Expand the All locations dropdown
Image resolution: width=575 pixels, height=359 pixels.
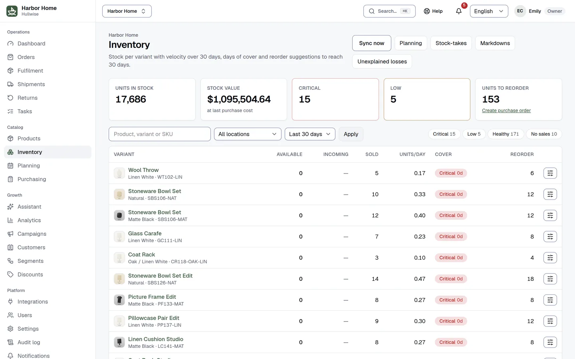[248, 134]
